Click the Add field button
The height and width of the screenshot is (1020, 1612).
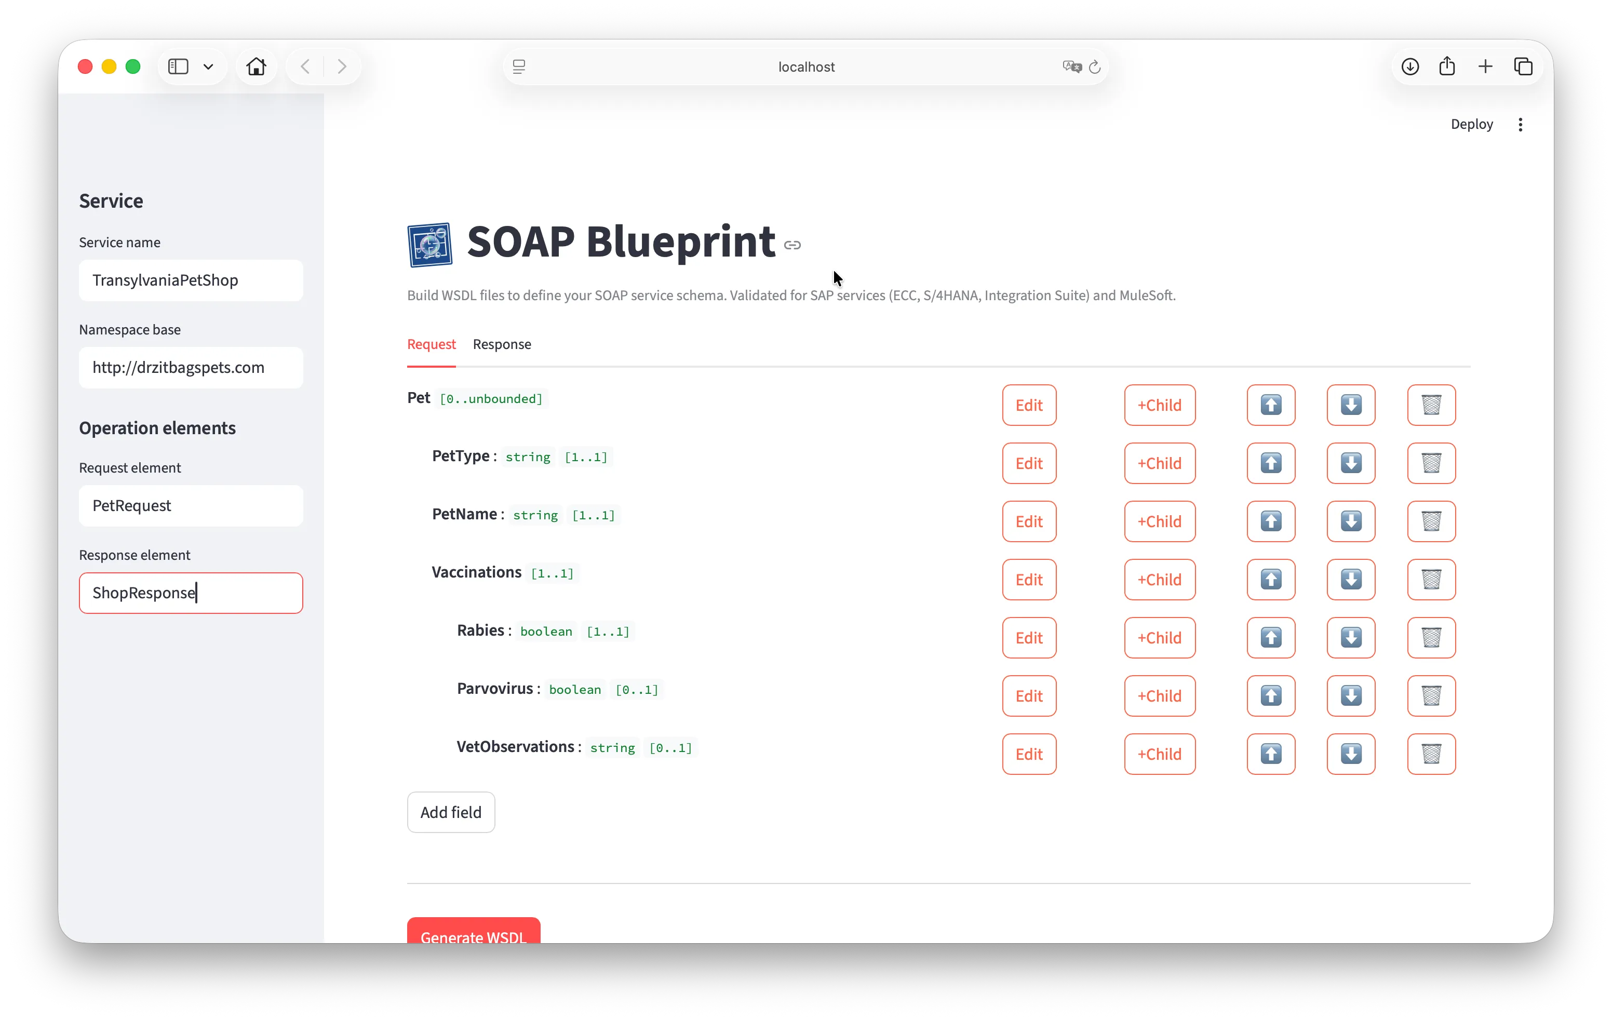pos(451,812)
